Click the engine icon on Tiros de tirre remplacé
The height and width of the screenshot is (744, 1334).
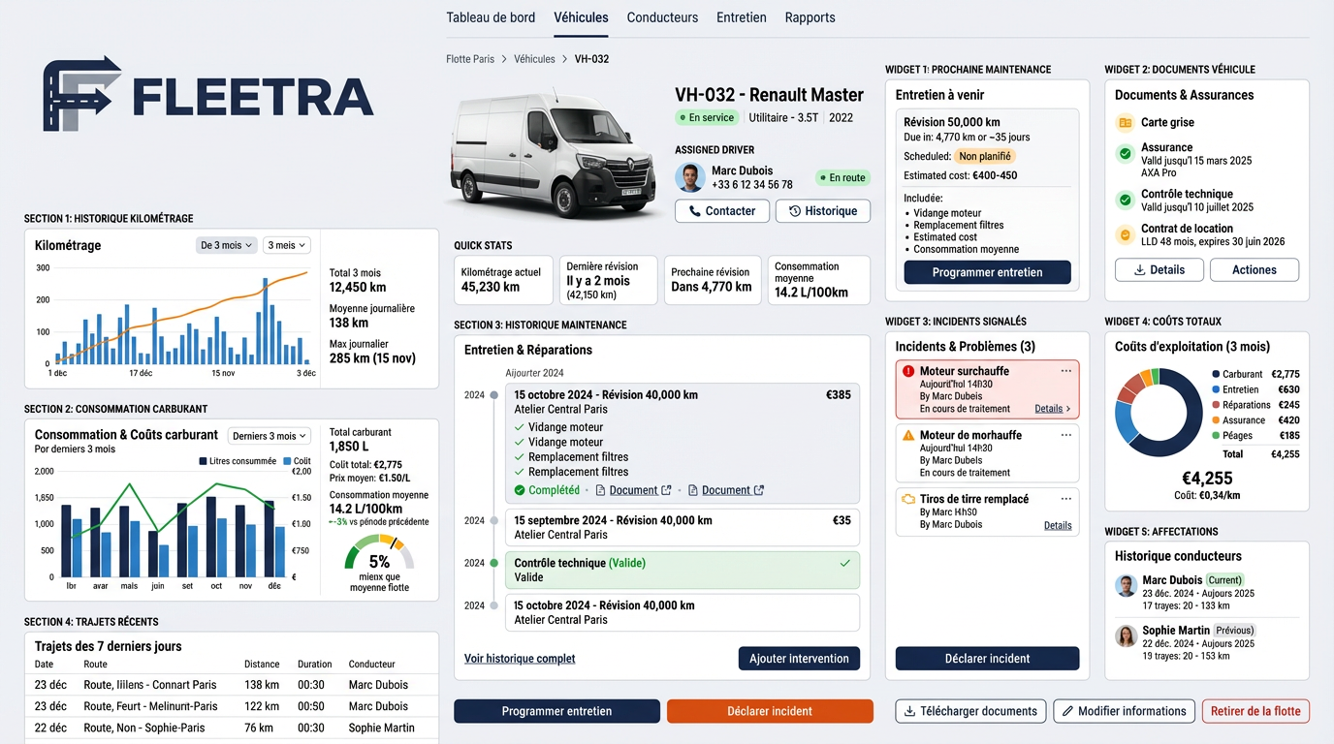pos(908,500)
